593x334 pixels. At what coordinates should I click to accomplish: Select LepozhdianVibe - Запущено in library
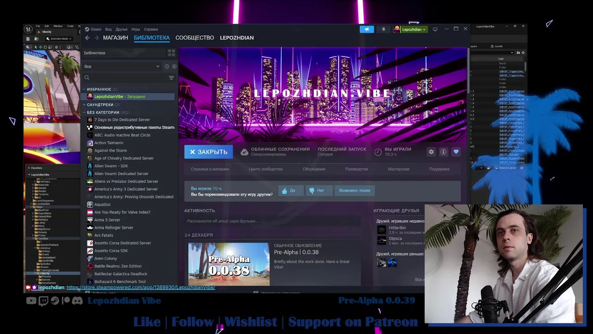(128, 96)
